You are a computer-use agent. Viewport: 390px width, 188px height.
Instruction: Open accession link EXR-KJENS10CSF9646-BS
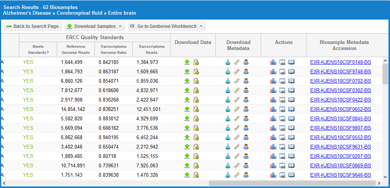[x=340, y=175]
